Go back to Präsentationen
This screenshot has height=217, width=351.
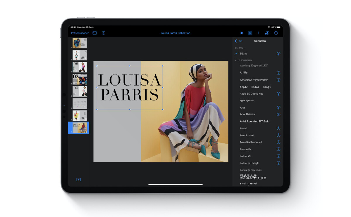pyautogui.click(x=80, y=33)
